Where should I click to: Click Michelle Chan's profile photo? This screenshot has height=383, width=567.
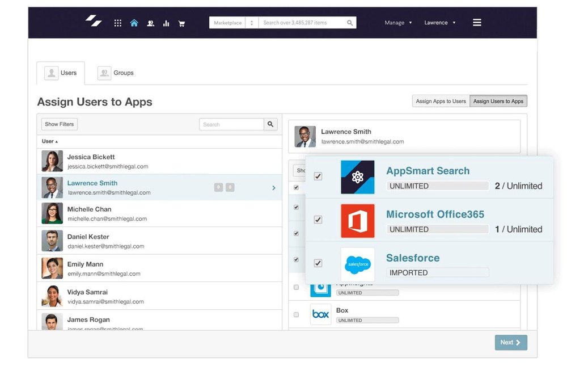52,213
